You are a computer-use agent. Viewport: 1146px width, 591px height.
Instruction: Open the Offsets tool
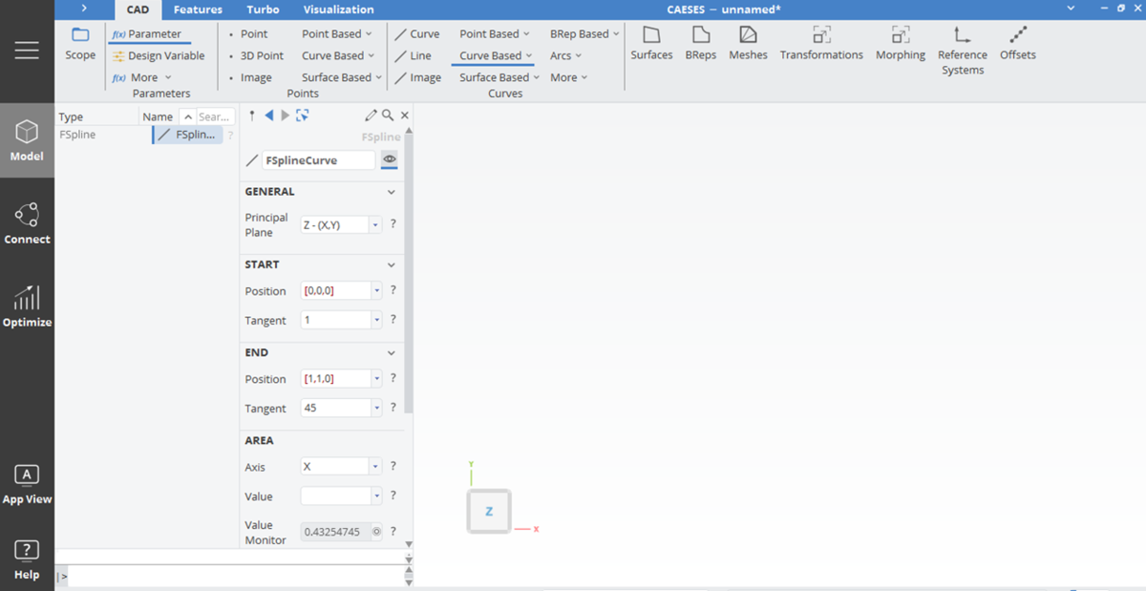coord(1018,44)
